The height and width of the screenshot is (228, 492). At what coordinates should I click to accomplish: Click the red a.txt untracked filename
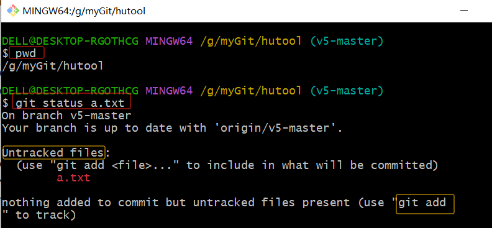click(x=74, y=178)
